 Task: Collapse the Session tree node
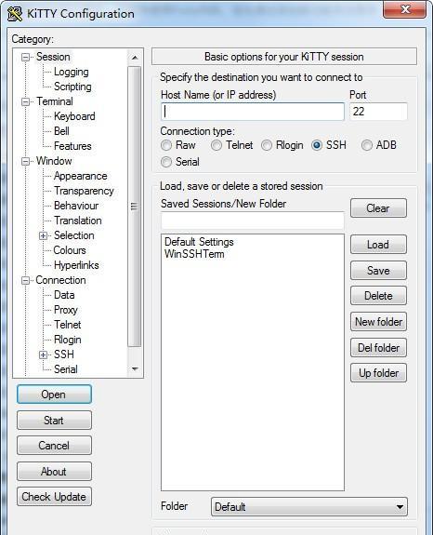(25, 57)
